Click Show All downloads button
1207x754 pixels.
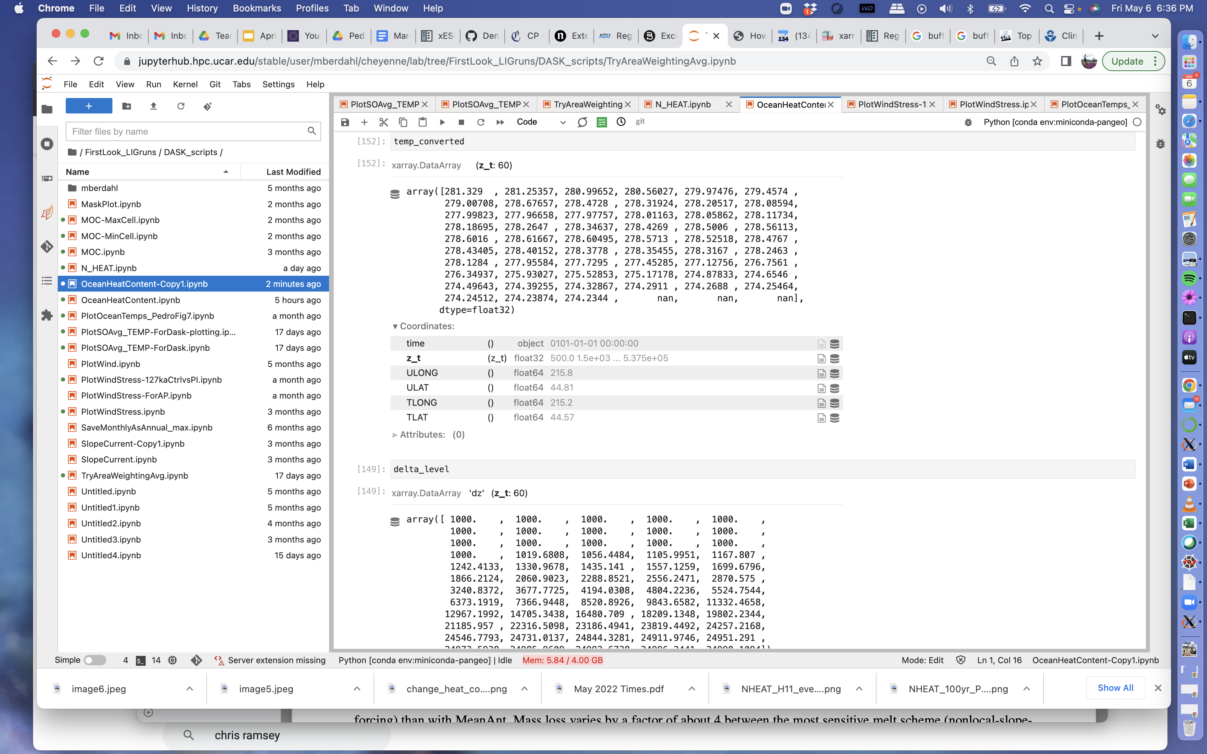click(1115, 688)
